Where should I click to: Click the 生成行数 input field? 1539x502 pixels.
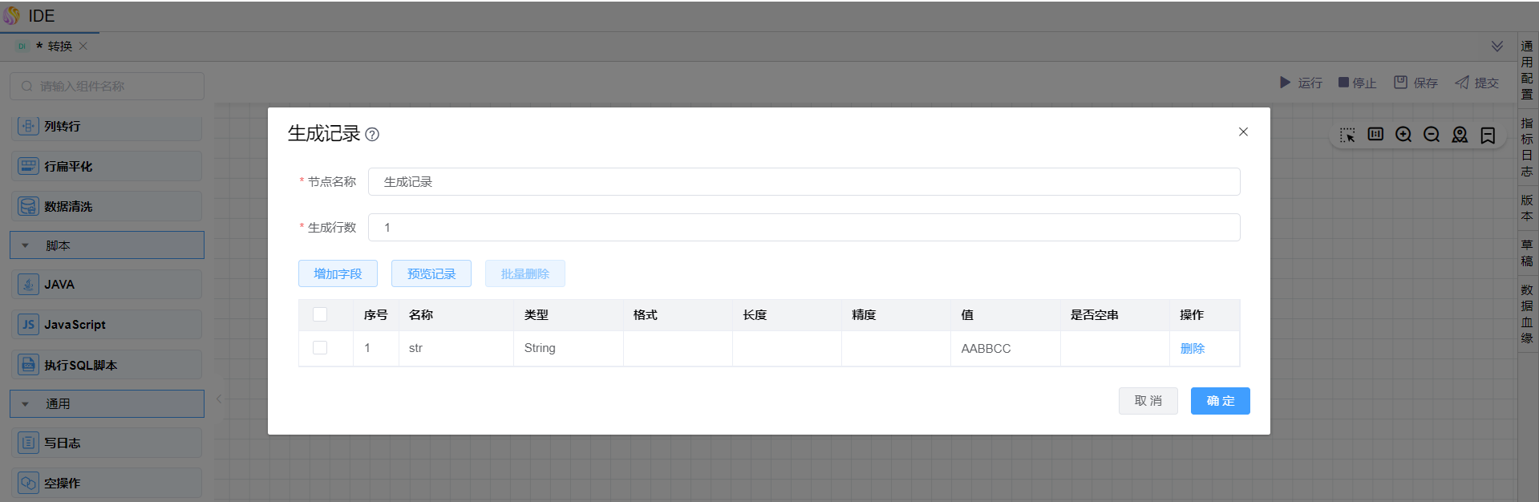click(x=804, y=228)
